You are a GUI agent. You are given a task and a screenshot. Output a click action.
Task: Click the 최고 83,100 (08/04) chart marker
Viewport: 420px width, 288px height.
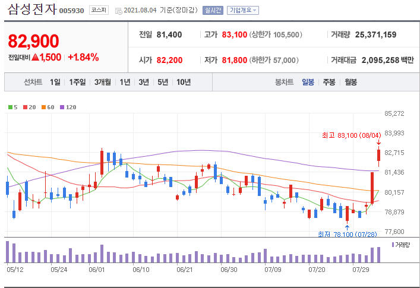tap(352, 135)
